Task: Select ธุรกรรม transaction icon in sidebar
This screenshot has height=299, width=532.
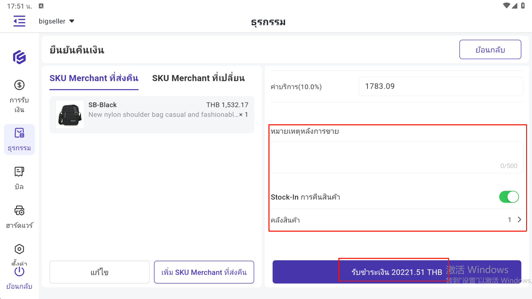Action: [x=19, y=133]
